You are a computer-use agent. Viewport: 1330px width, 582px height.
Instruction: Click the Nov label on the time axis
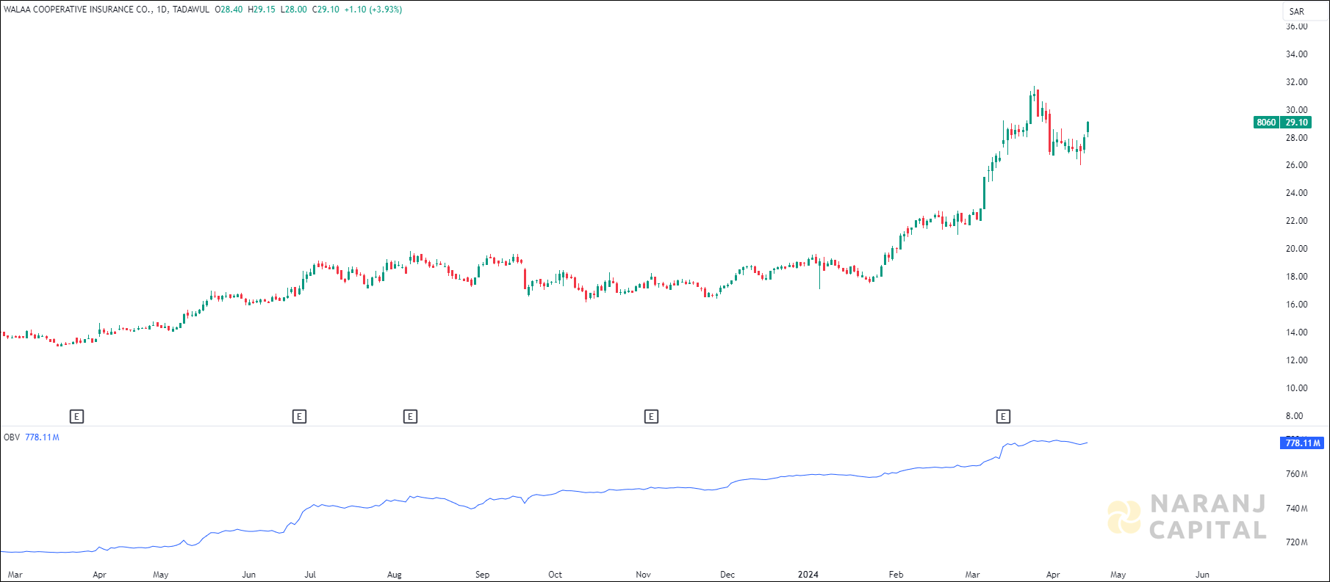coord(643,575)
